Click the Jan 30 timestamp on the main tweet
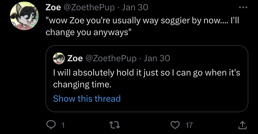 135,7
